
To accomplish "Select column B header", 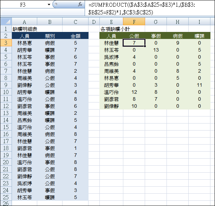I will 50,22.
